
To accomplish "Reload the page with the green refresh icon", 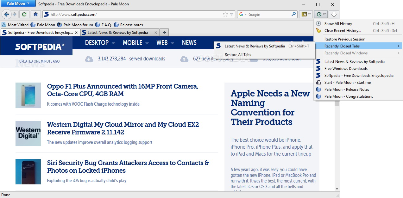I will tap(24, 14).
